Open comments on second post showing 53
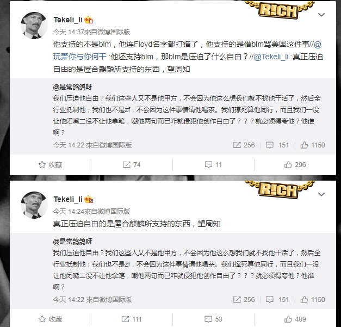341x327 pixels. coord(213,319)
